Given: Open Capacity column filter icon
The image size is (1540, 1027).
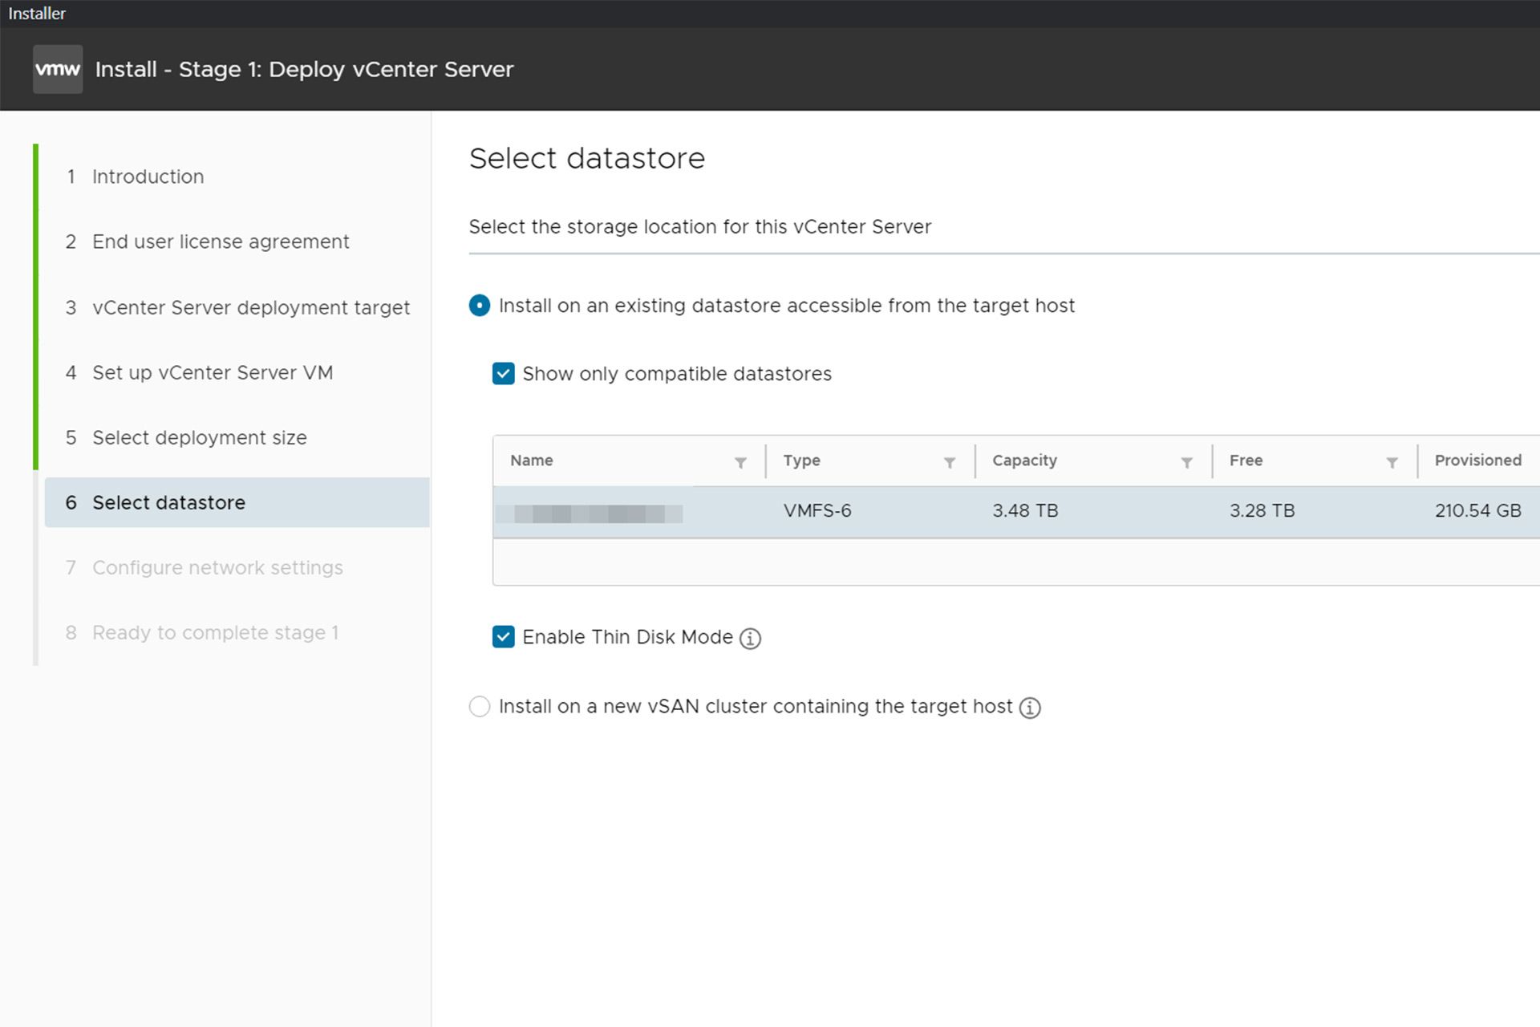Looking at the screenshot, I should tap(1186, 462).
